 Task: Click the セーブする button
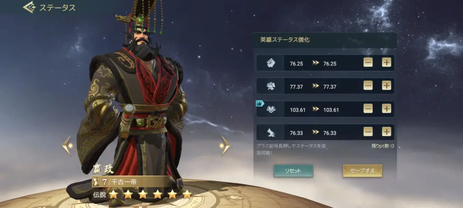pos(362,171)
